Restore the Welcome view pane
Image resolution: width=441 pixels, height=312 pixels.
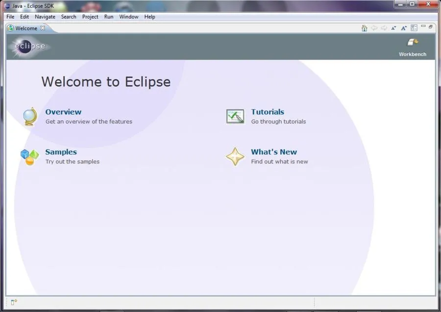tap(431, 27)
